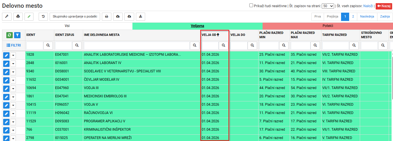Click the magnifier under TARIFNI RAZRED column
Image resolution: width=393 pixels, height=141 pixels.
point(354,45)
